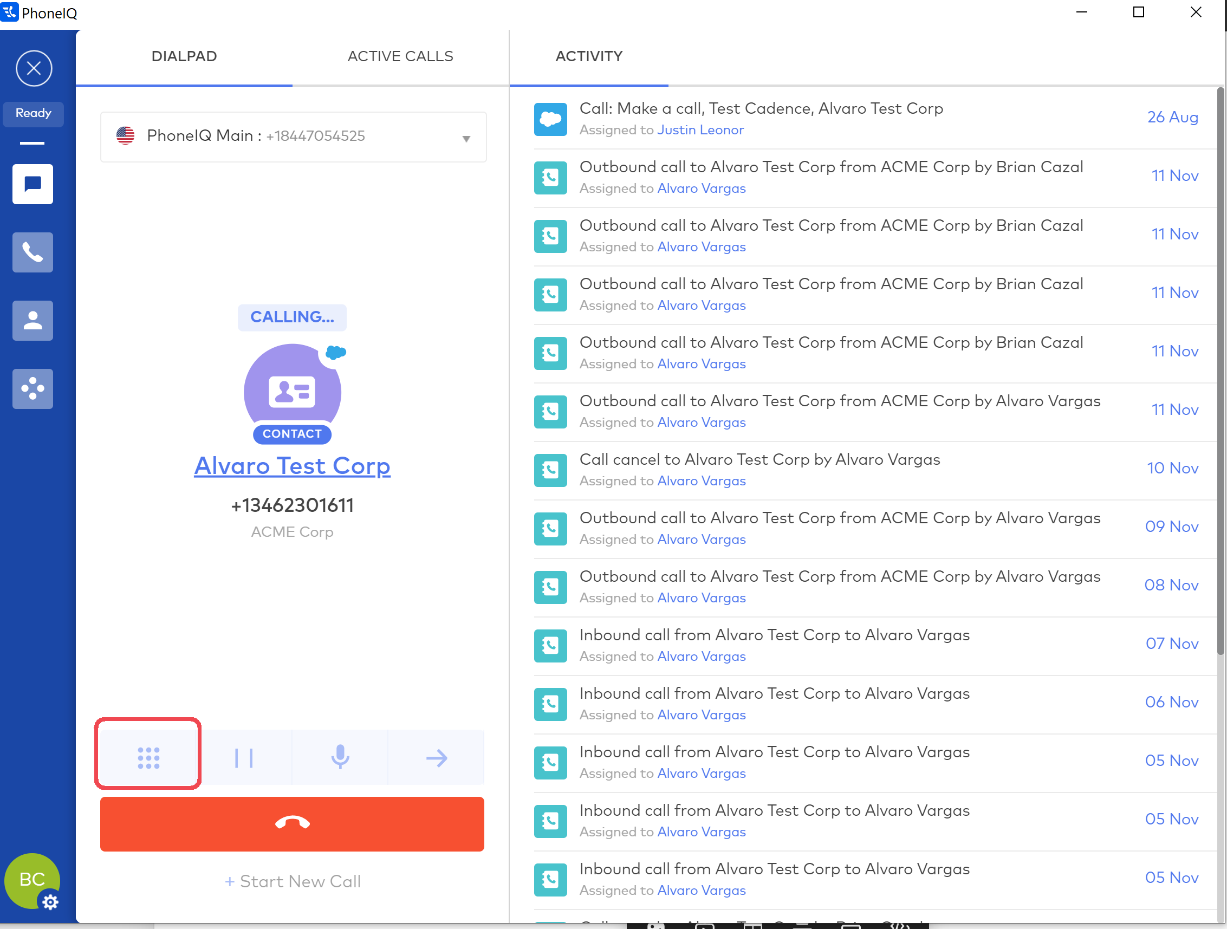The image size is (1227, 929).
Task: Transfer the call with the arrow button
Action: tap(437, 758)
